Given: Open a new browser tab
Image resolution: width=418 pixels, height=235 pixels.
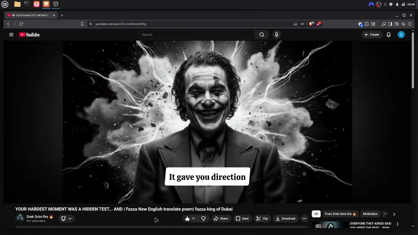Looking at the screenshot, I should (x=62, y=15).
